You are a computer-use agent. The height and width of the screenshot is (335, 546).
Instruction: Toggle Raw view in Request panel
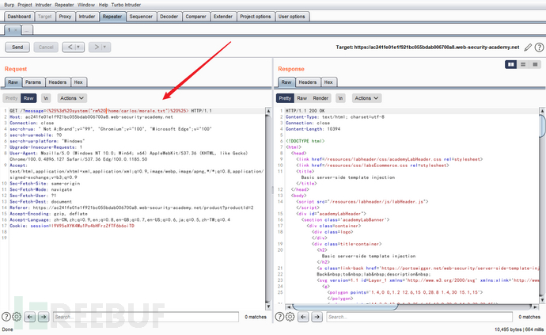[x=28, y=98]
